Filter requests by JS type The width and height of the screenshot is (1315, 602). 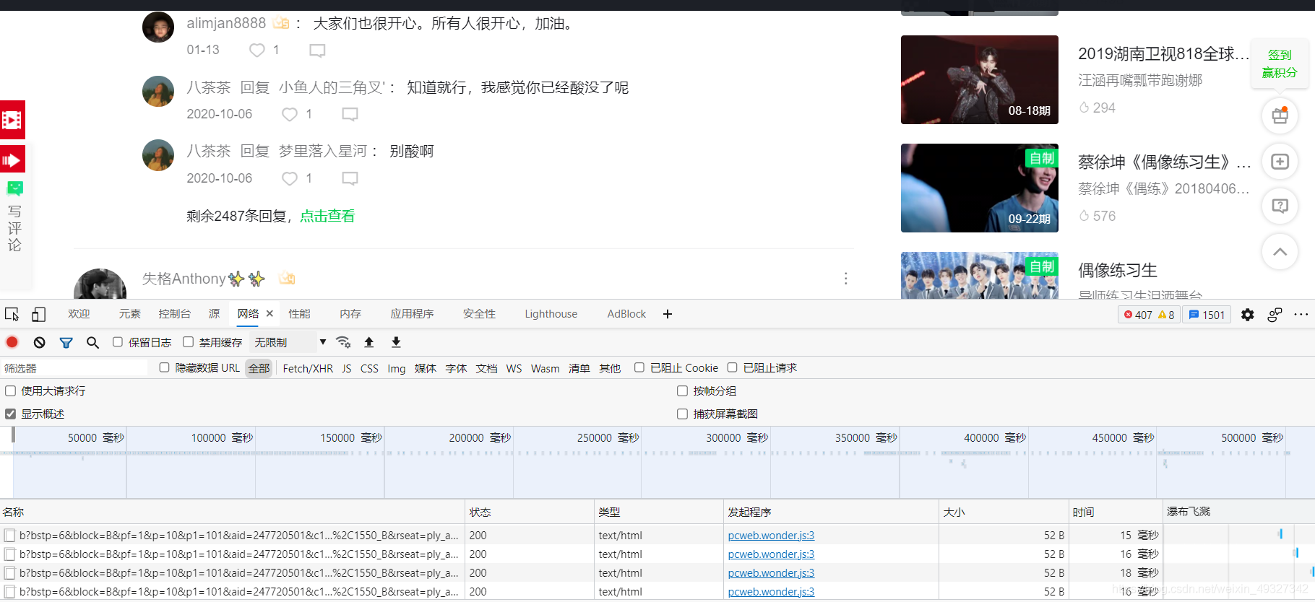point(347,368)
